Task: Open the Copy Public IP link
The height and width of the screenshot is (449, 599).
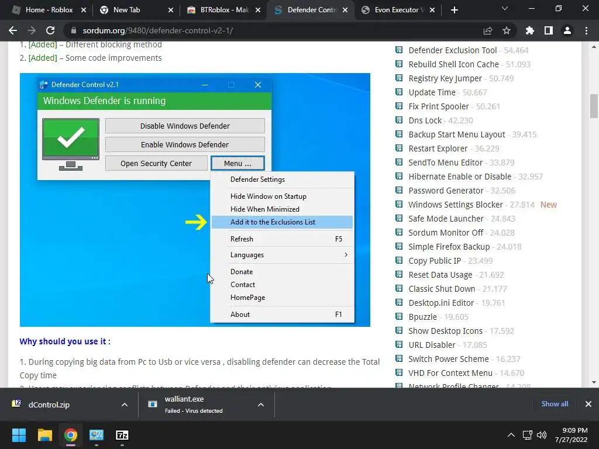Action: (435, 261)
